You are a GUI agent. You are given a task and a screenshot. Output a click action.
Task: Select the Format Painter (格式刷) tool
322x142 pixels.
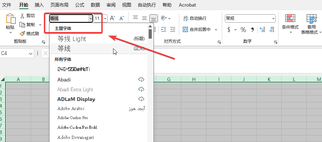pyautogui.click(x=29, y=34)
